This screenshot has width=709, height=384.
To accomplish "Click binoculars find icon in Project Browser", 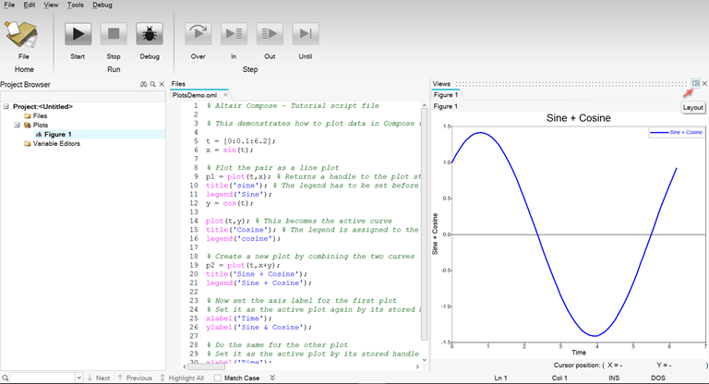I will pyautogui.click(x=143, y=84).
